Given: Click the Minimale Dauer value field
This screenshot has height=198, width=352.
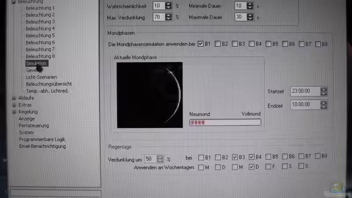Looking at the screenshot, I should click(x=241, y=6).
